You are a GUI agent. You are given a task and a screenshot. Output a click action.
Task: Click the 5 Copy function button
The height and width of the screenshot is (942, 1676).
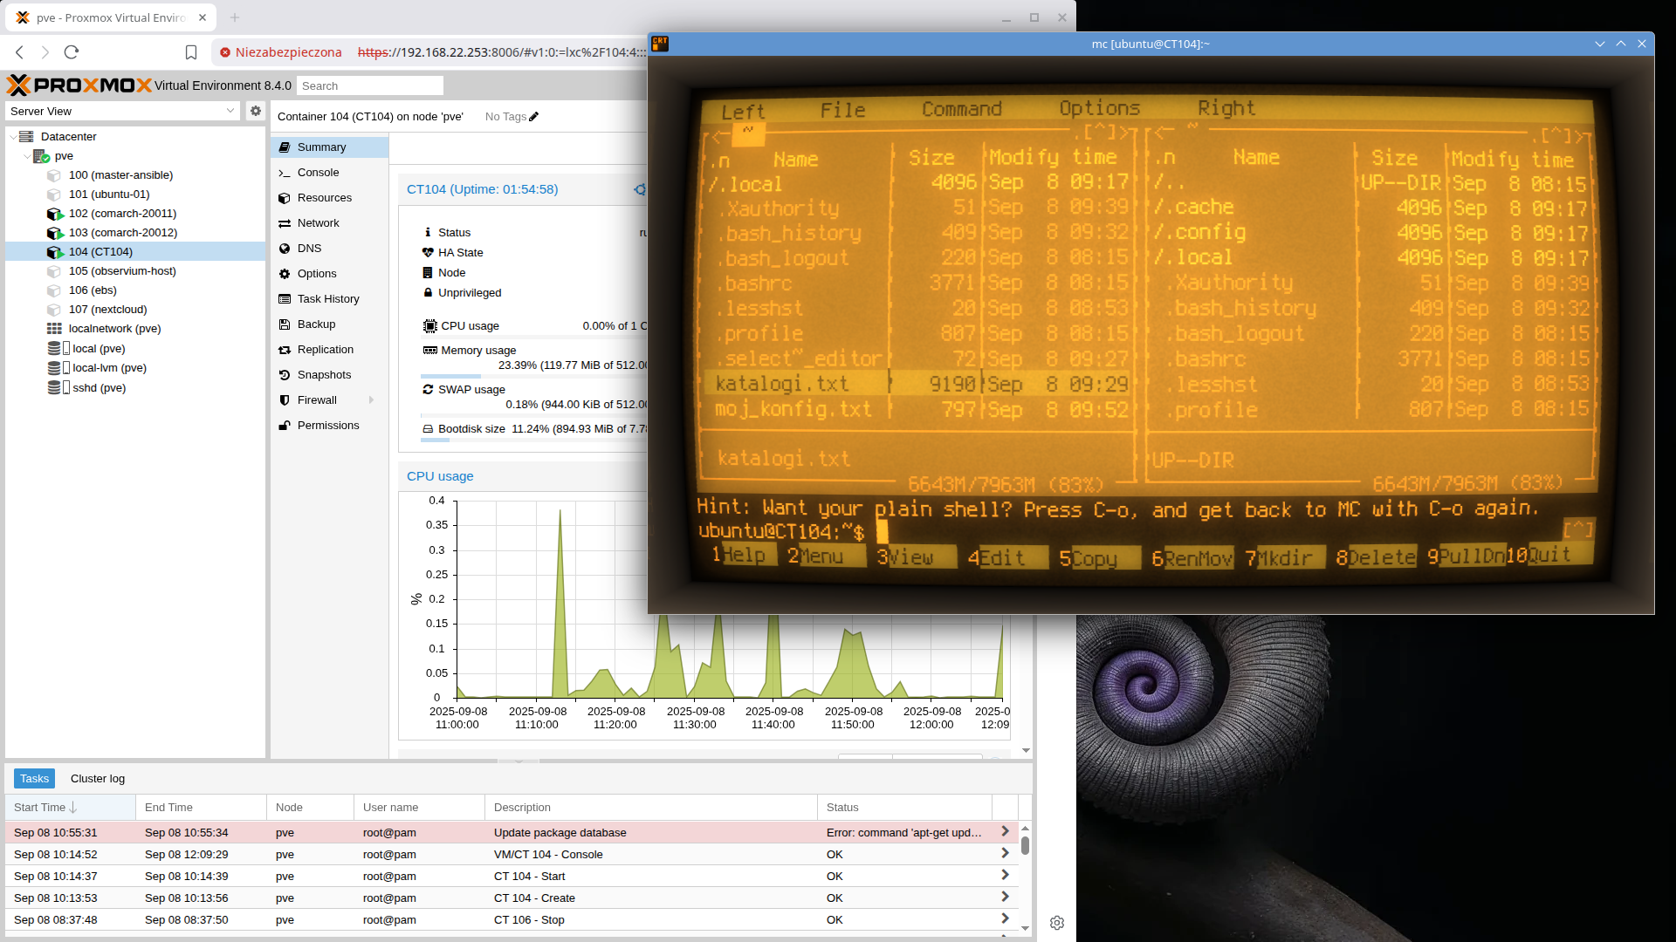tap(1096, 557)
